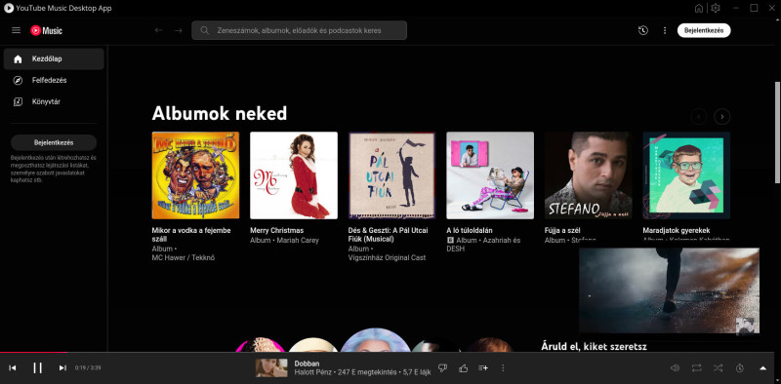Open desktop app settings gear
Image resolution: width=781 pixels, height=384 pixels.
point(716,8)
